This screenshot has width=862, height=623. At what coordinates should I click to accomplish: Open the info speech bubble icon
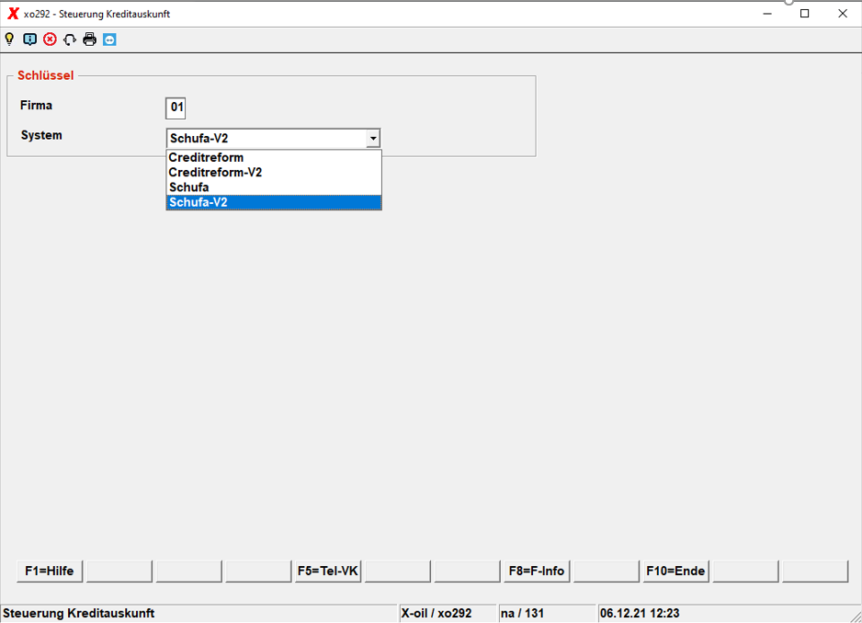click(x=29, y=39)
